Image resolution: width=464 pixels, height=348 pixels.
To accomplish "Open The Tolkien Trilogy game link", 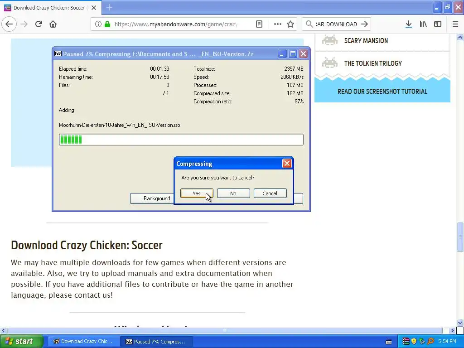I will (x=373, y=63).
